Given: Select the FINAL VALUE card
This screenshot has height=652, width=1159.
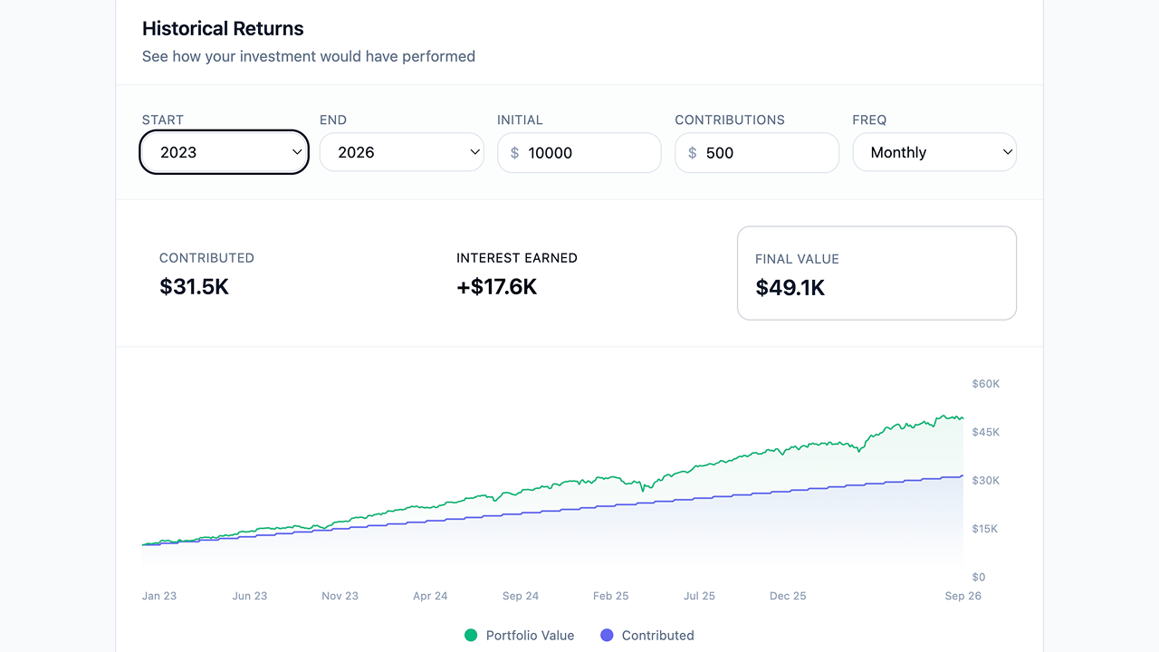Looking at the screenshot, I should tap(876, 273).
